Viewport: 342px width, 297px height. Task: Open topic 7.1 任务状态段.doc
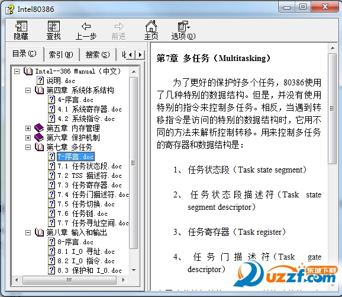click(89, 166)
